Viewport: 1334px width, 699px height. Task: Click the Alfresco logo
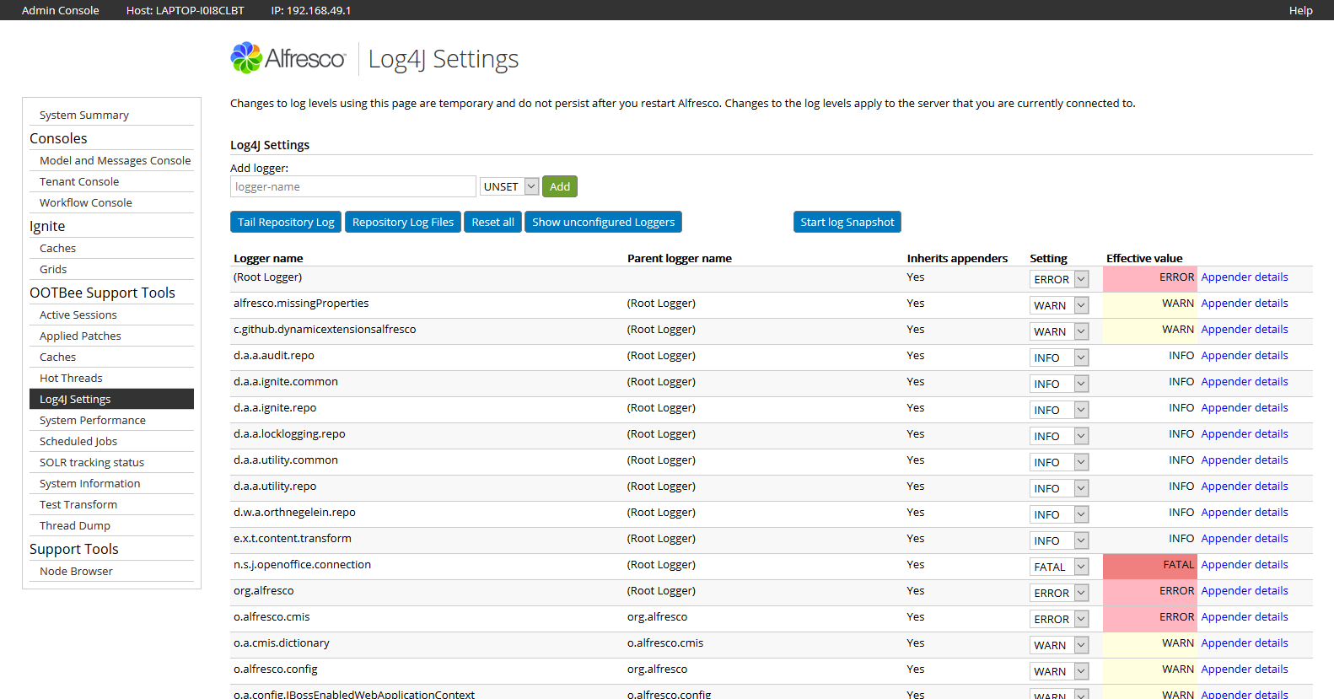click(288, 58)
